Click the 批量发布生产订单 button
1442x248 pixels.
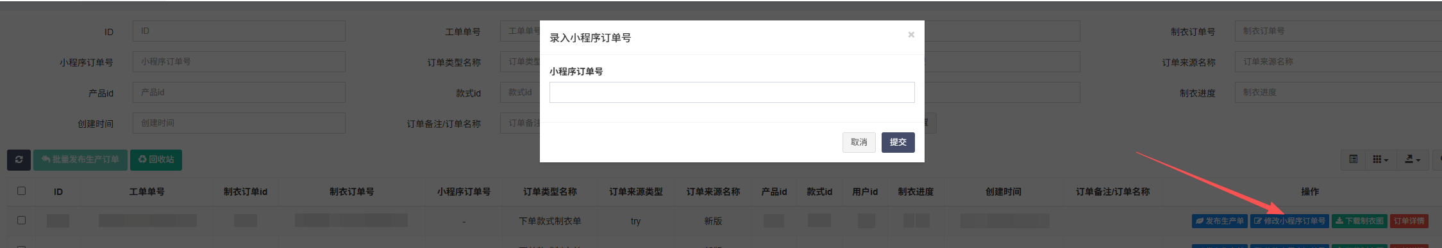tap(80, 160)
